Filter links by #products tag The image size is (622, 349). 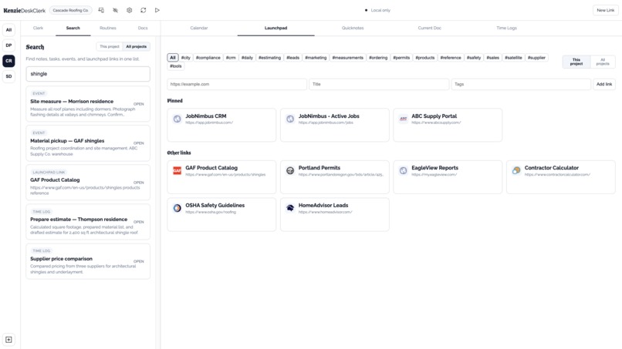[425, 58]
